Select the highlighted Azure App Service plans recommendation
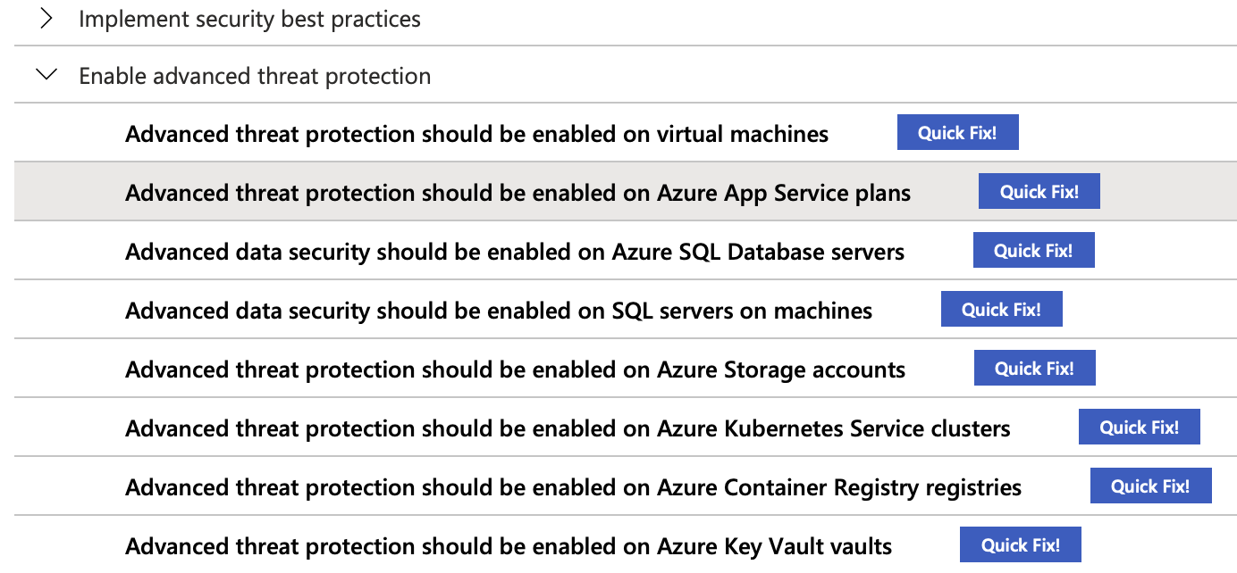Screen dimensions: 1237x573 pyautogui.click(x=518, y=192)
